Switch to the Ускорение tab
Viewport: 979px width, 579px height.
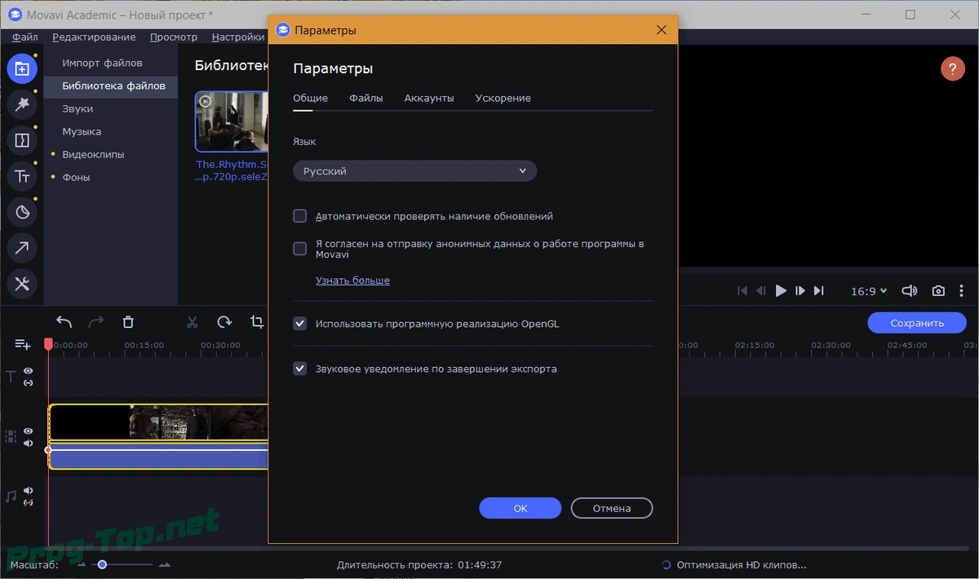(503, 98)
